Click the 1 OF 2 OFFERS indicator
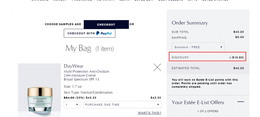 tap(208, 111)
